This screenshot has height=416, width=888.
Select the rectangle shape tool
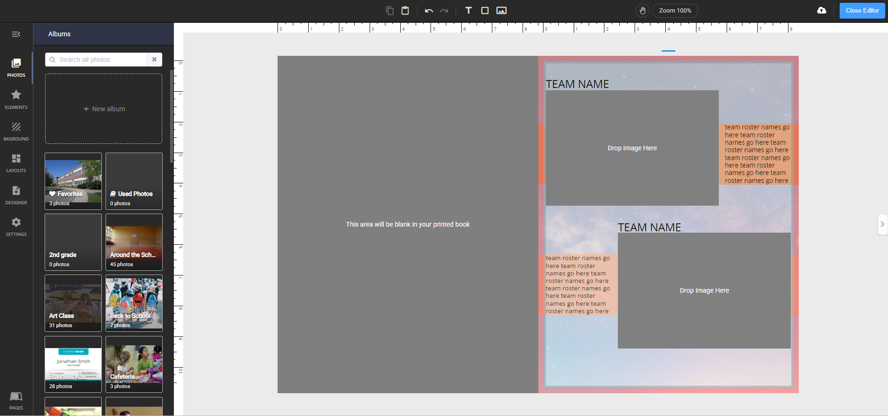point(484,11)
